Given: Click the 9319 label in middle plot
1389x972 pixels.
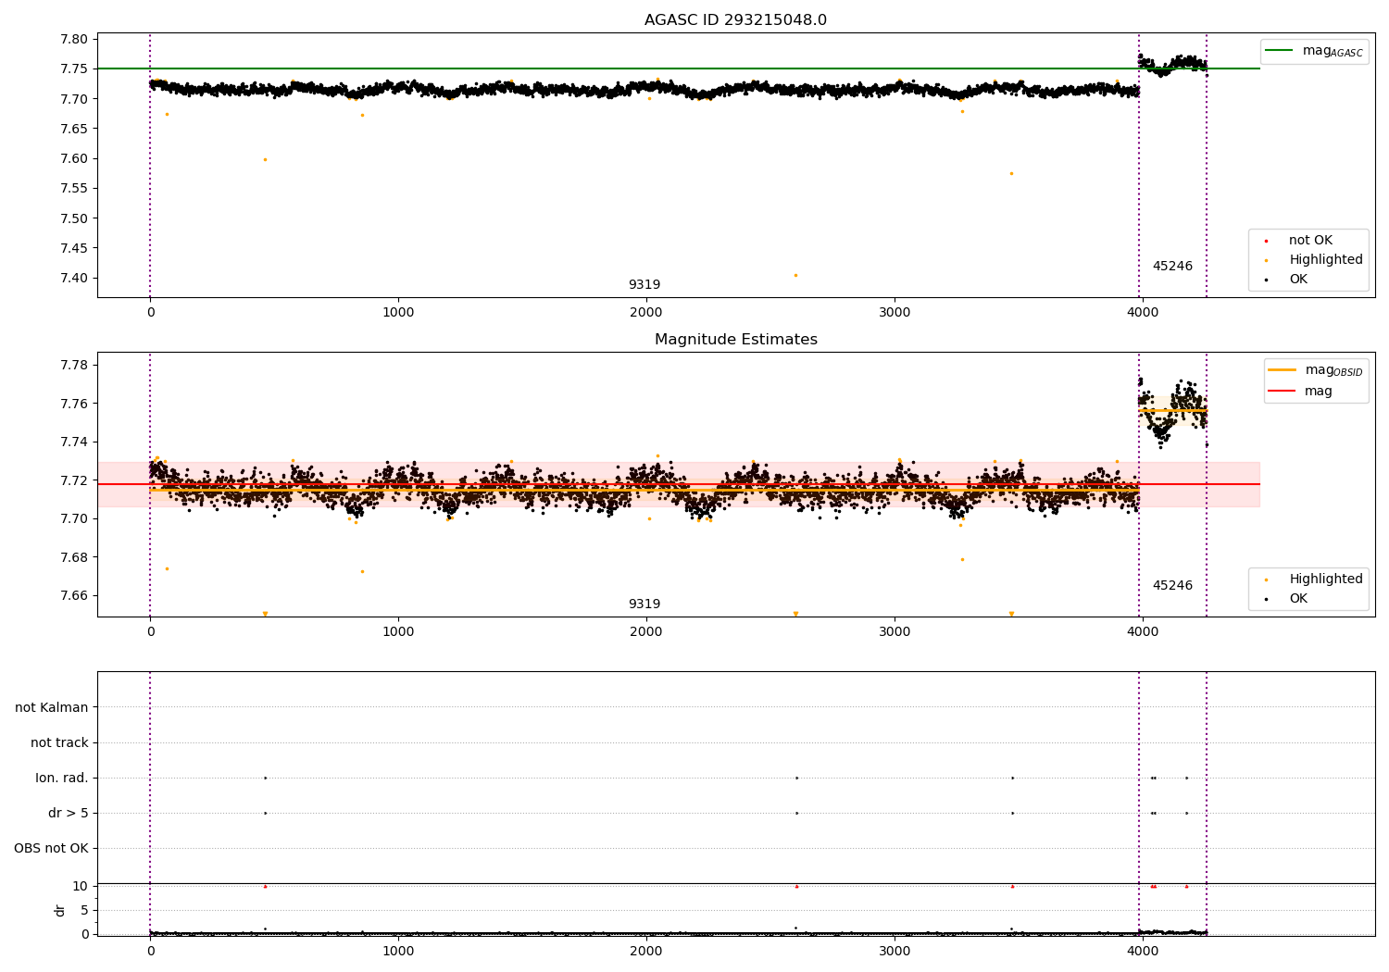Looking at the screenshot, I should point(644,604).
